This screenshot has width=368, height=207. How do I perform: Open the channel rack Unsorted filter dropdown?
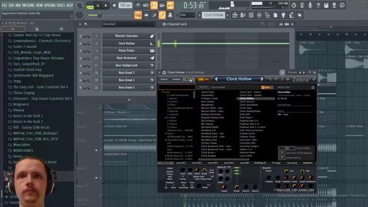pos(129,24)
